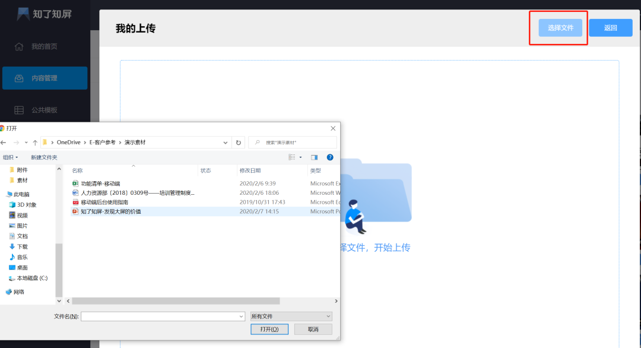This screenshot has height=348, width=641.
Task: Change the view layout icon
Action: 292,157
